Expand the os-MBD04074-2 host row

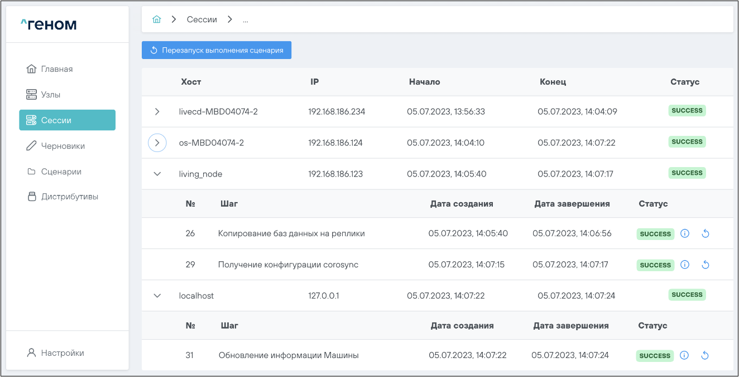[x=157, y=143]
